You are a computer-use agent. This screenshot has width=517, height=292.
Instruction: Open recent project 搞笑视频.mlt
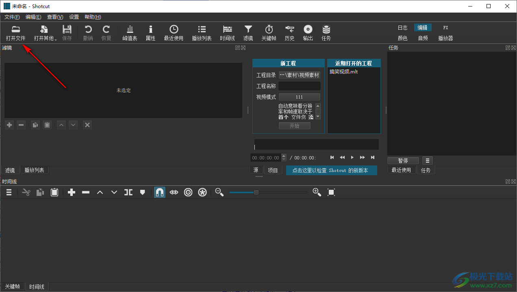pos(343,72)
